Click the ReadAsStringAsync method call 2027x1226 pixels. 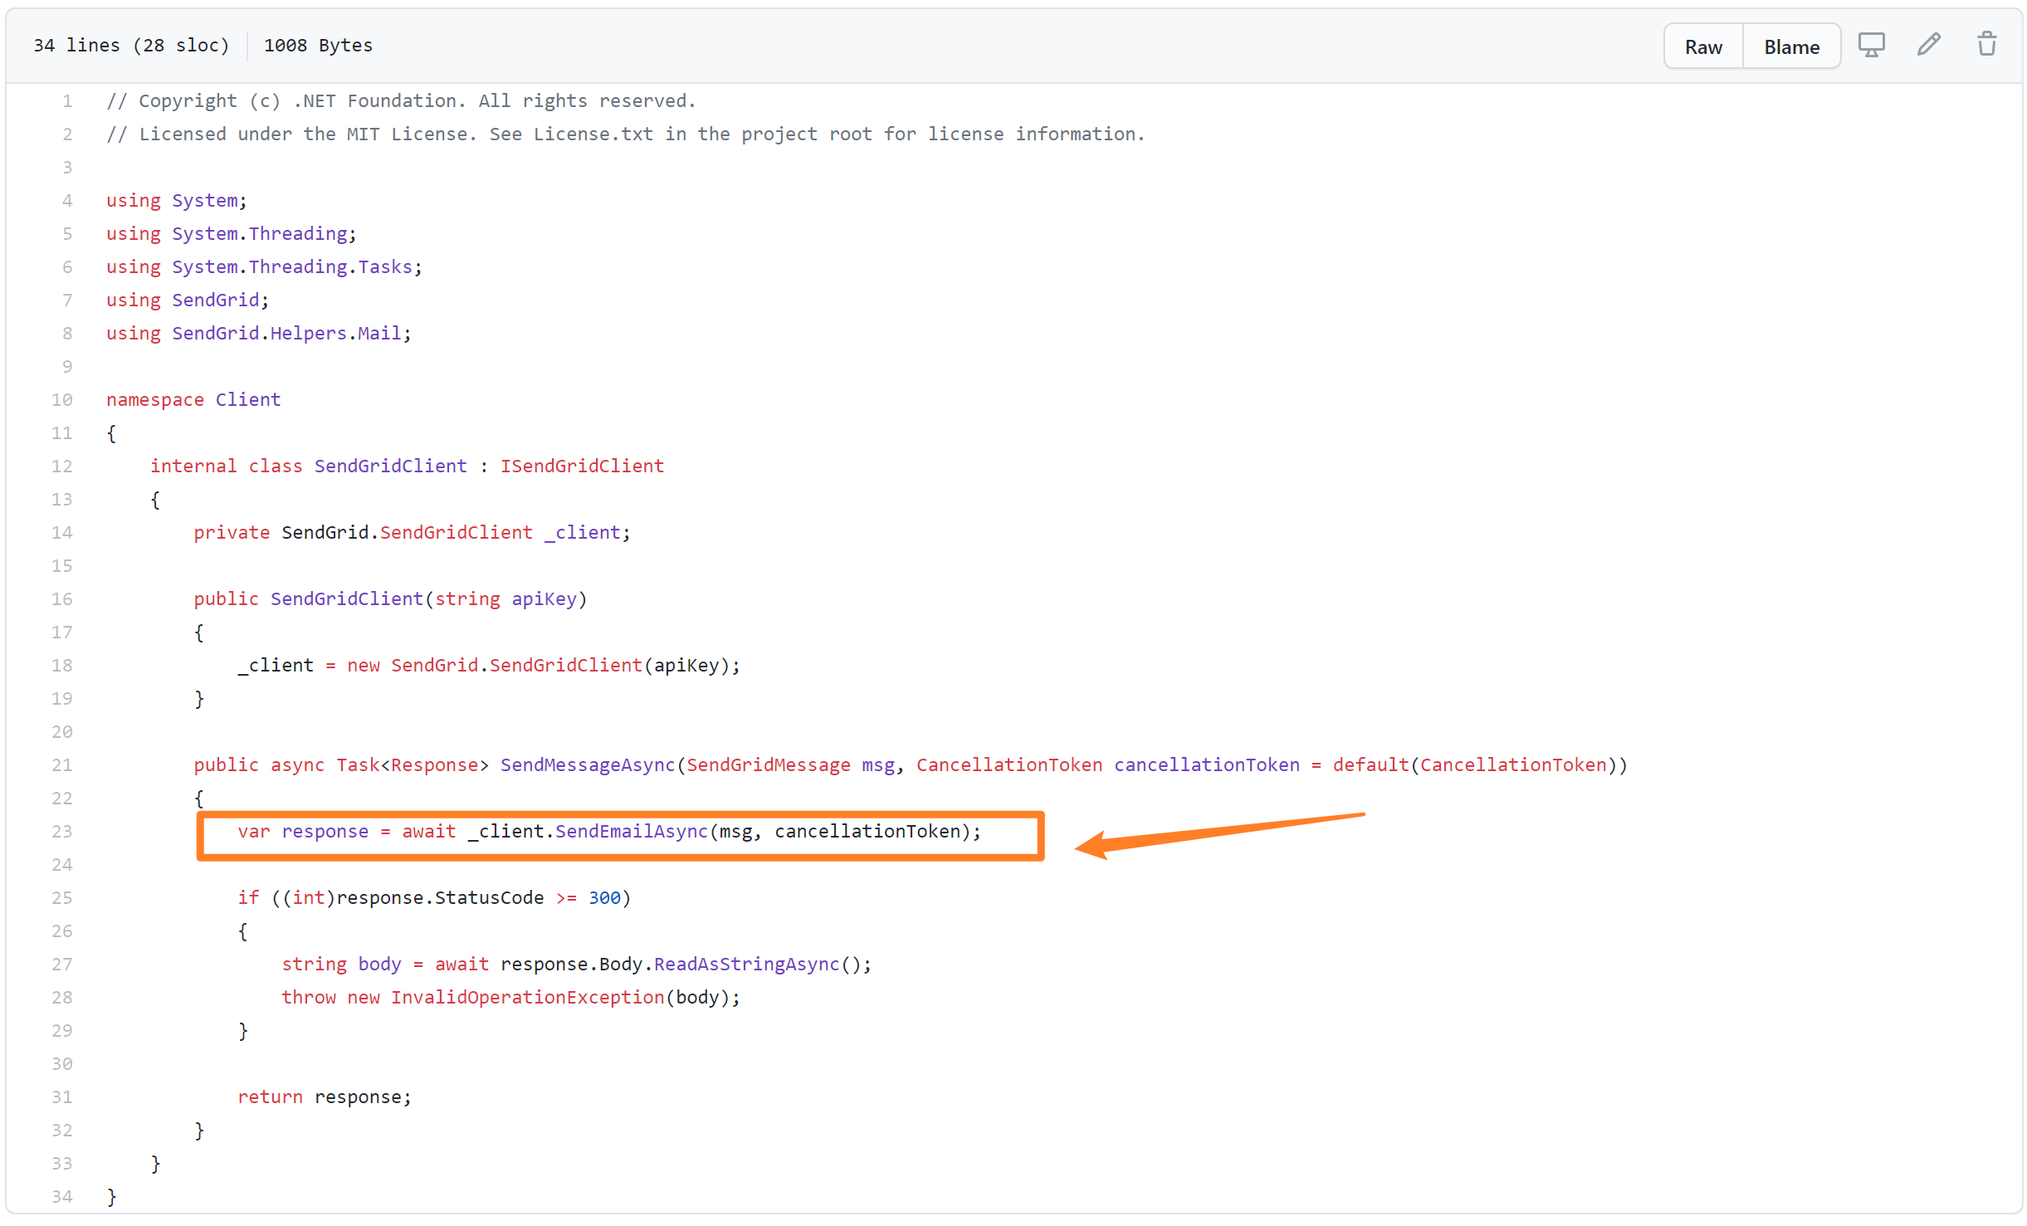746,964
